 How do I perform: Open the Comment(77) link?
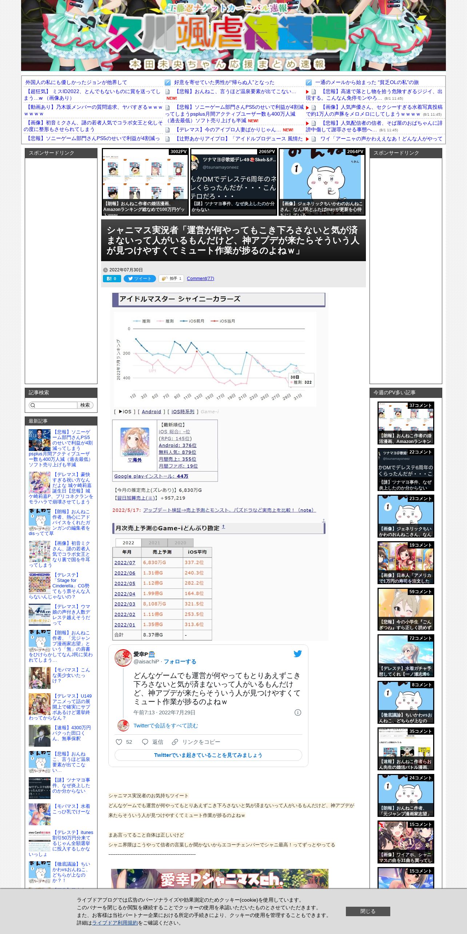coord(200,279)
